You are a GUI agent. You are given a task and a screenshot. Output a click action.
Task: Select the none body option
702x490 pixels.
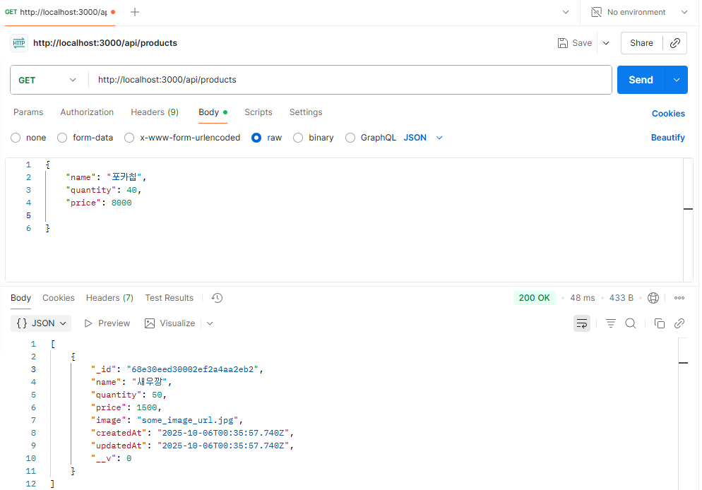[x=16, y=138]
